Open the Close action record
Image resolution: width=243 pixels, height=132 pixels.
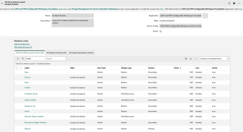[x=27, y=111]
